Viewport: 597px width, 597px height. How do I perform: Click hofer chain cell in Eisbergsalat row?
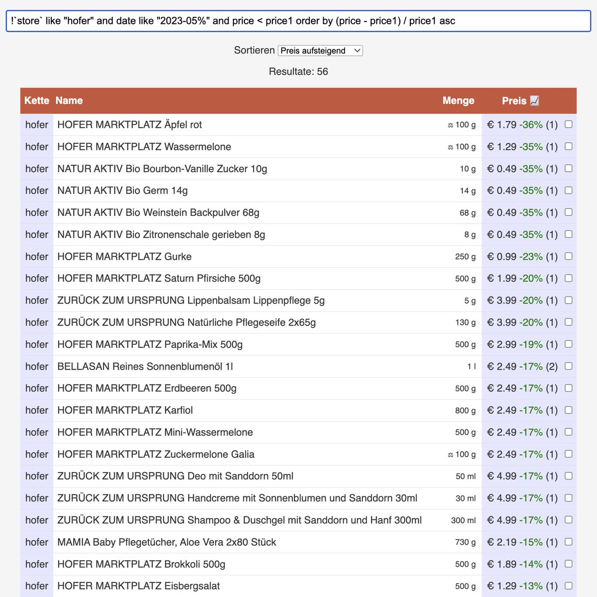click(x=37, y=586)
